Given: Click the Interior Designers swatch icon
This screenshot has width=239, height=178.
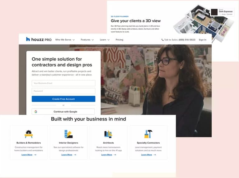Looking at the screenshot, I should coord(68,134).
